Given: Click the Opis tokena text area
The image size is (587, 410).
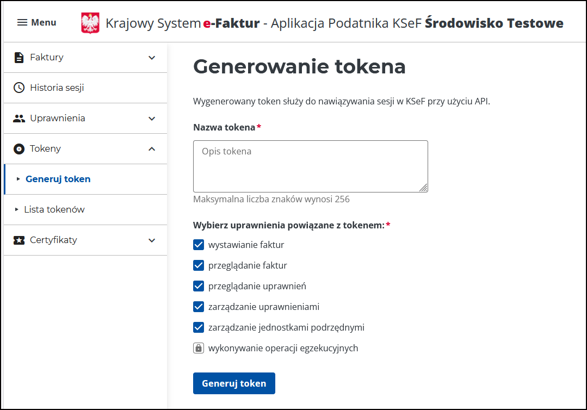Looking at the screenshot, I should [310, 166].
